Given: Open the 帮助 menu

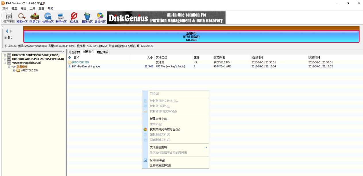Looking at the screenshot, I should pyautogui.click(x=50, y=8).
